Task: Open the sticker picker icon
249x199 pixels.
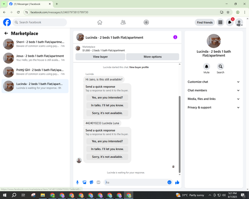Action: (x=92, y=183)
